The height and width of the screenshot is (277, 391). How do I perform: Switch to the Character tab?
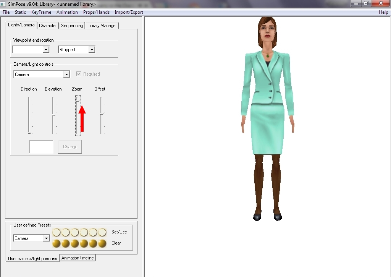tap(48, 26)
